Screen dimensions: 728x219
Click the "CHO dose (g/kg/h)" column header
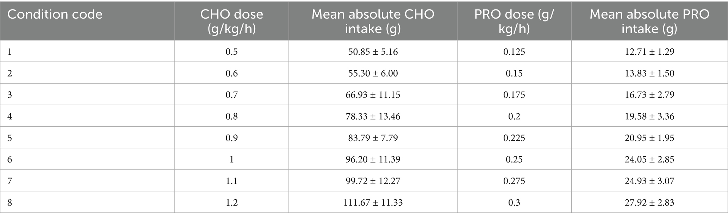tap(231, 21)
